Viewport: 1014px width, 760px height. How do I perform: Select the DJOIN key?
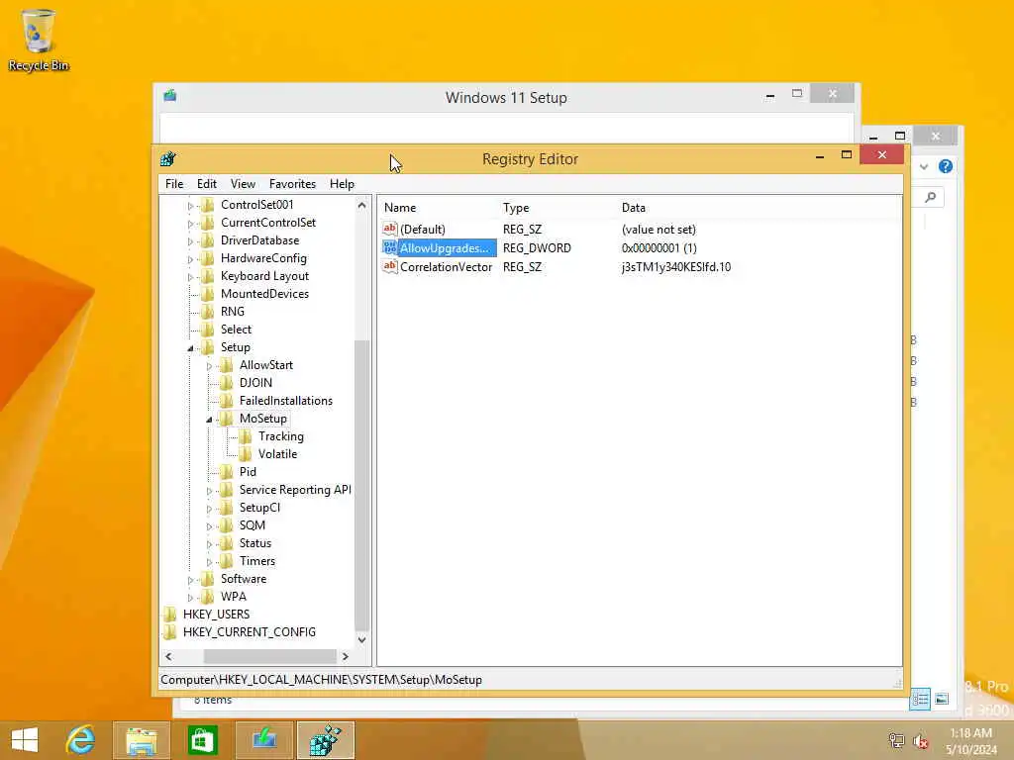click(x=255, y=383)
